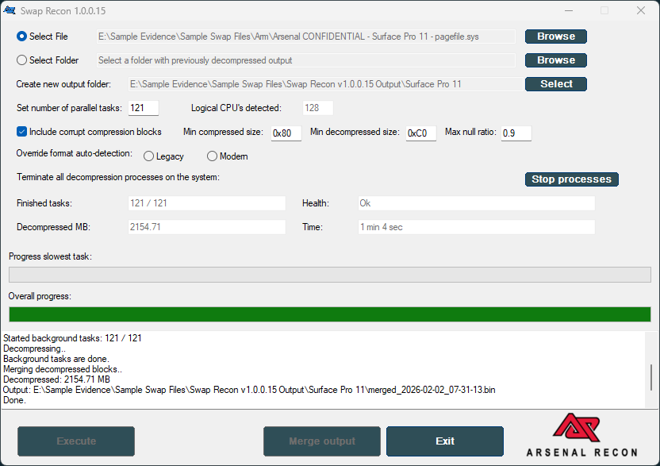This screenshot has width=660, height=466.
Task: Click the Min compressed size field 0x80
Action: click(x=286, y=133)
